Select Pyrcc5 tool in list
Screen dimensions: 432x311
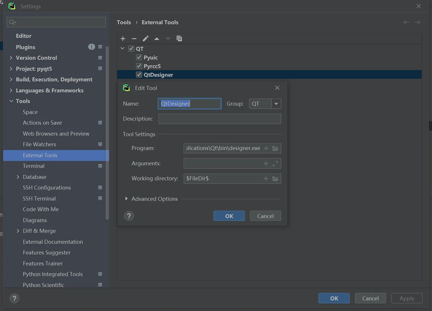tap(152, 66)
